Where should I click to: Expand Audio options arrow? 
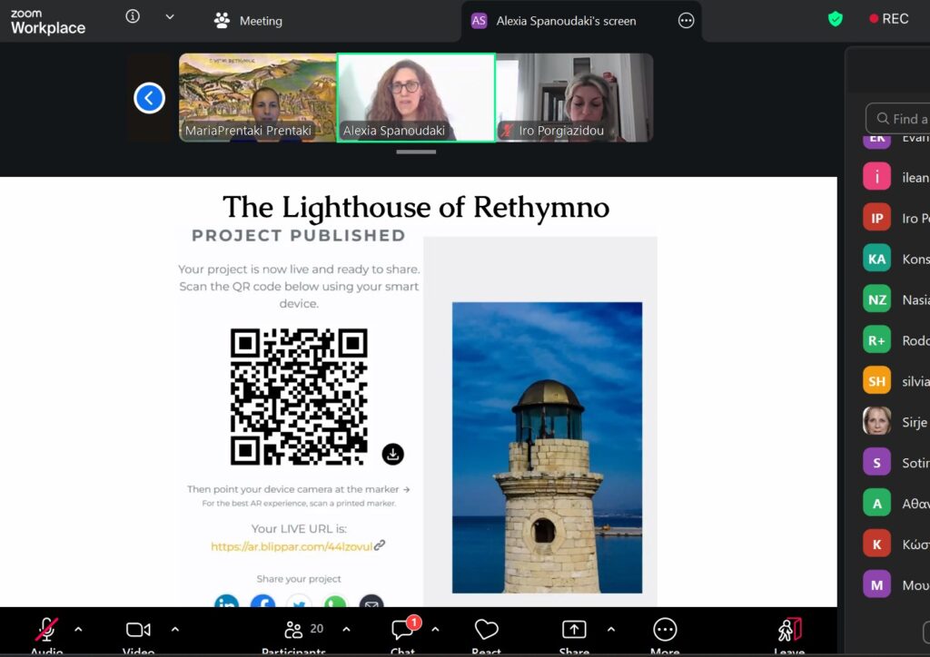78,630
